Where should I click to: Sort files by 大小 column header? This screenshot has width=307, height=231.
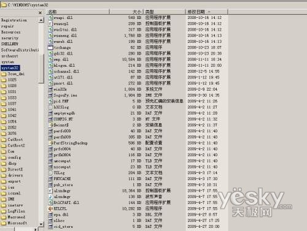coord(126,12)
